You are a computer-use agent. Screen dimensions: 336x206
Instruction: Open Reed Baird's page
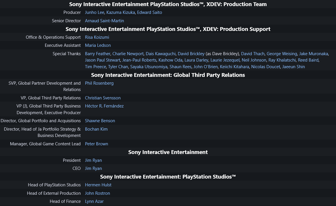point(308,60)
